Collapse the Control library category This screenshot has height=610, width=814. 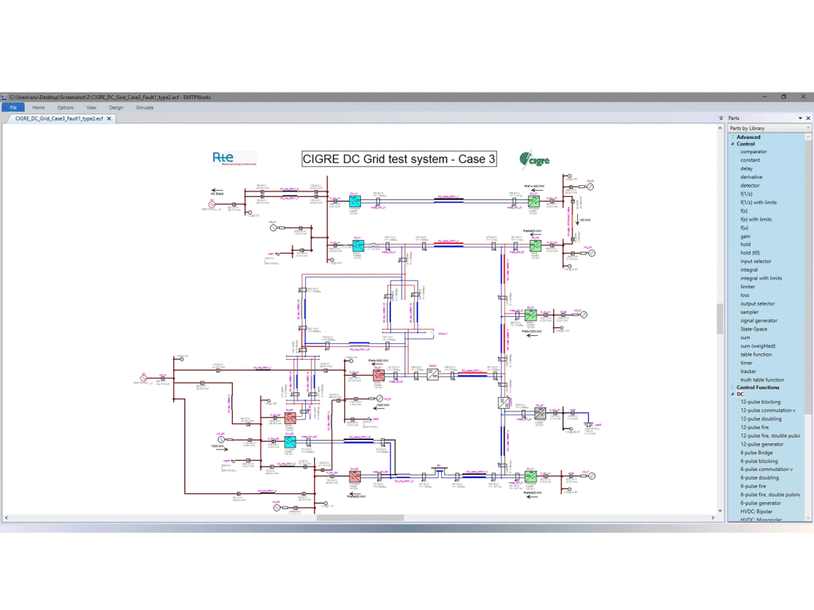[x=733, y=144]
